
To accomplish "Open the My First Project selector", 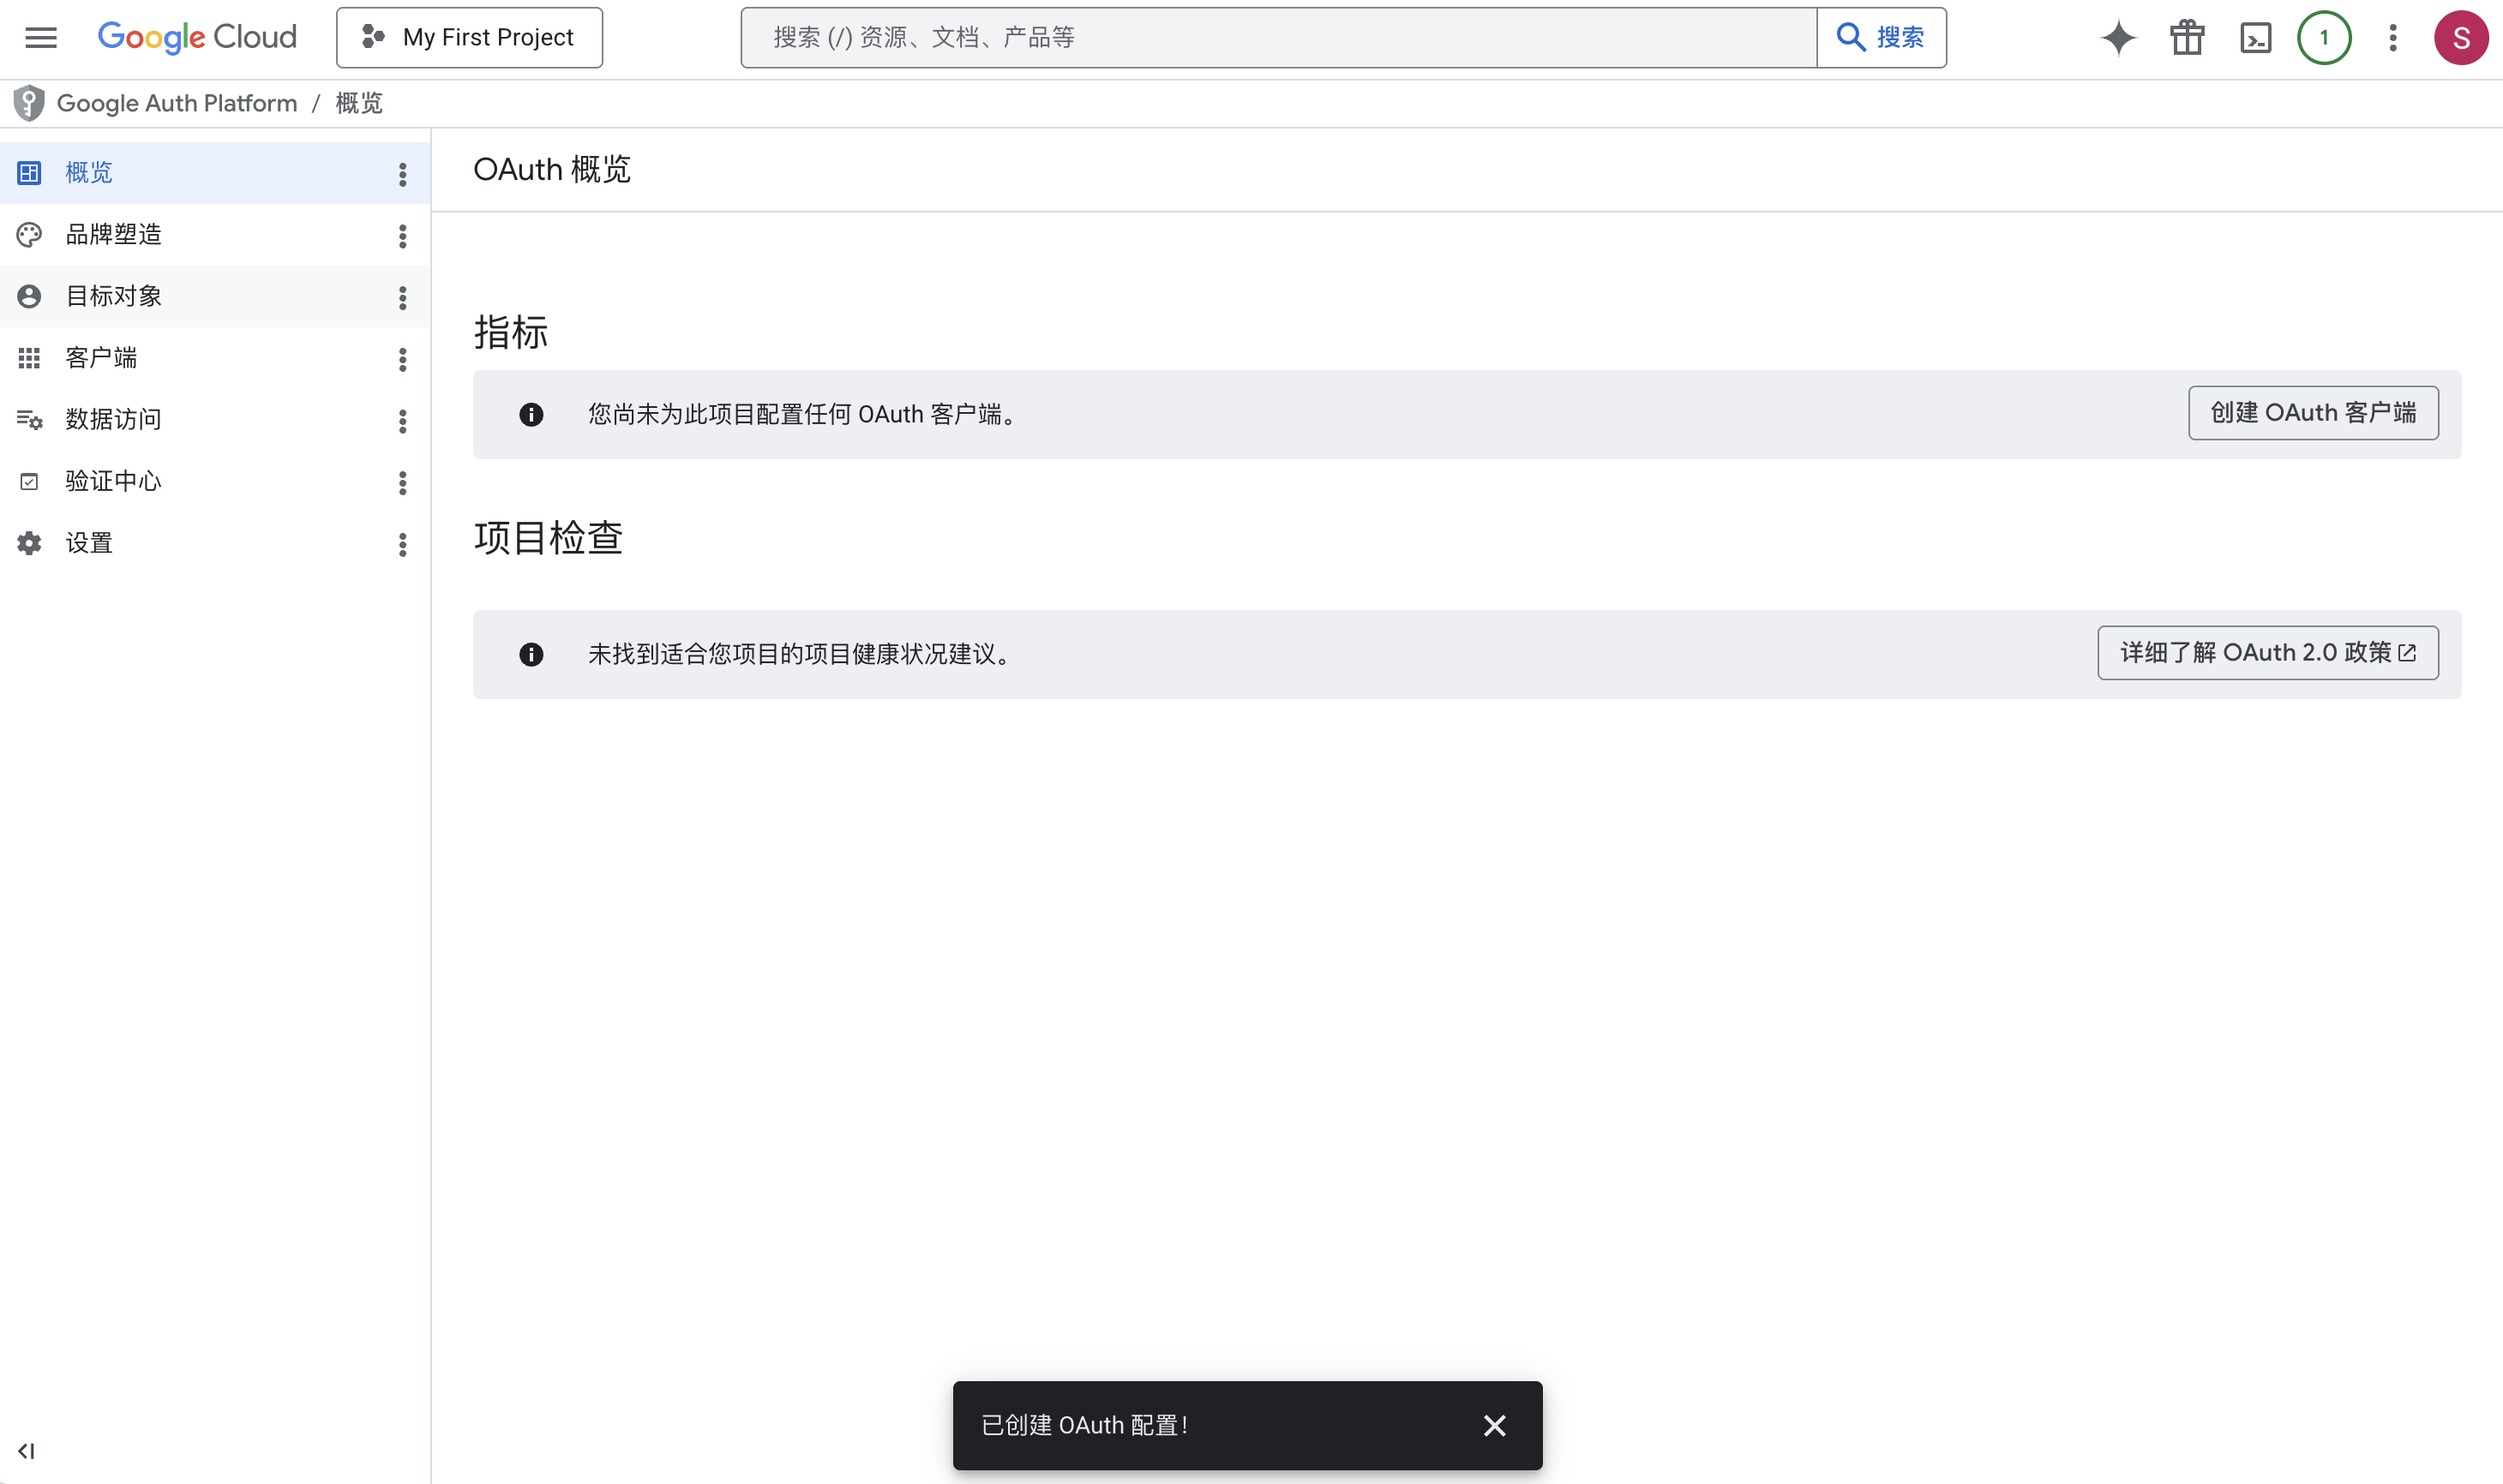I will point(469,38).
